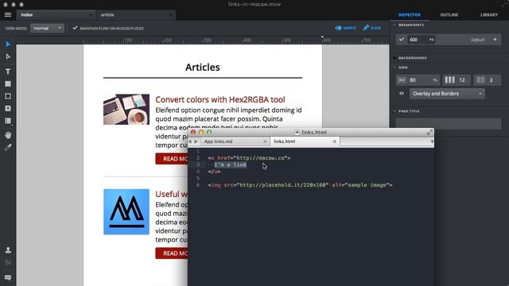Screen dimensions: 509x286
Task: Switch to the Inspector tab
Action: (410, 15)
